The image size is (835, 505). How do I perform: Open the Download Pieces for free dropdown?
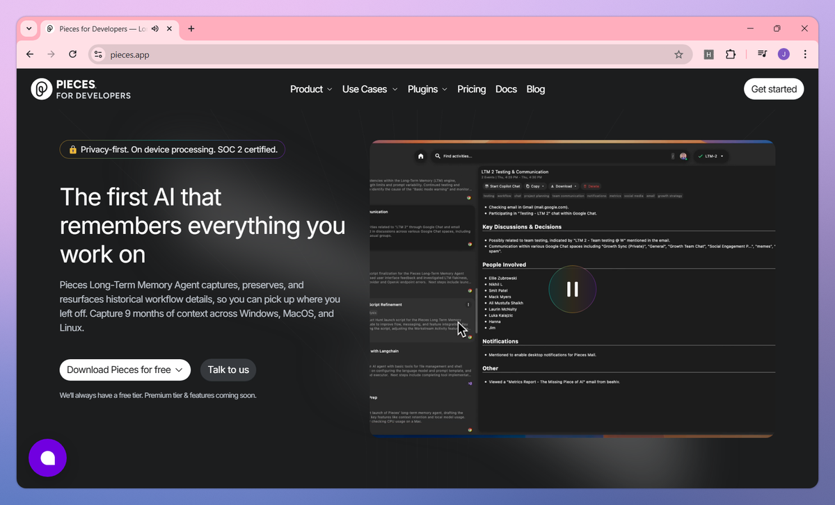(125, 370)
